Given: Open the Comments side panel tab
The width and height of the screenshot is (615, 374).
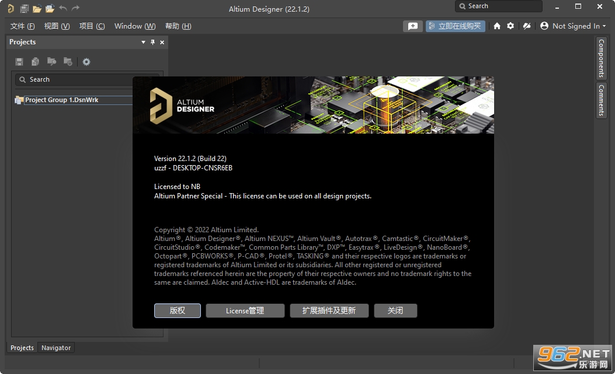Looking at the screenshot, I should coord(601,100).
